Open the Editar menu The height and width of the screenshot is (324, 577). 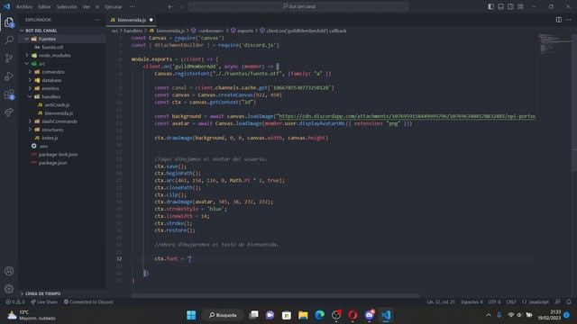click(x=44, y=6)
